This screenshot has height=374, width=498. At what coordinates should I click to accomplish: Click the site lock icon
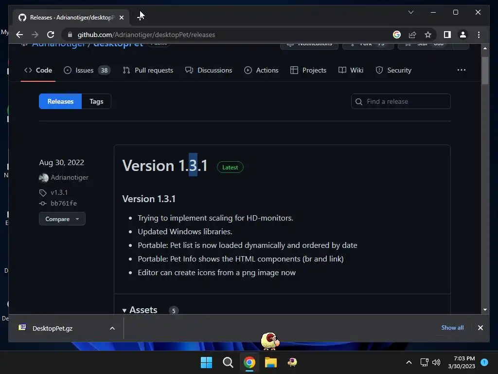[70, 35]
